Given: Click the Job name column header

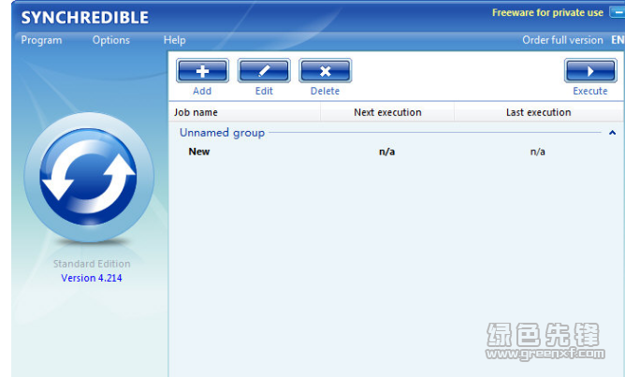Looking at the screenshot, I should 244,112.
